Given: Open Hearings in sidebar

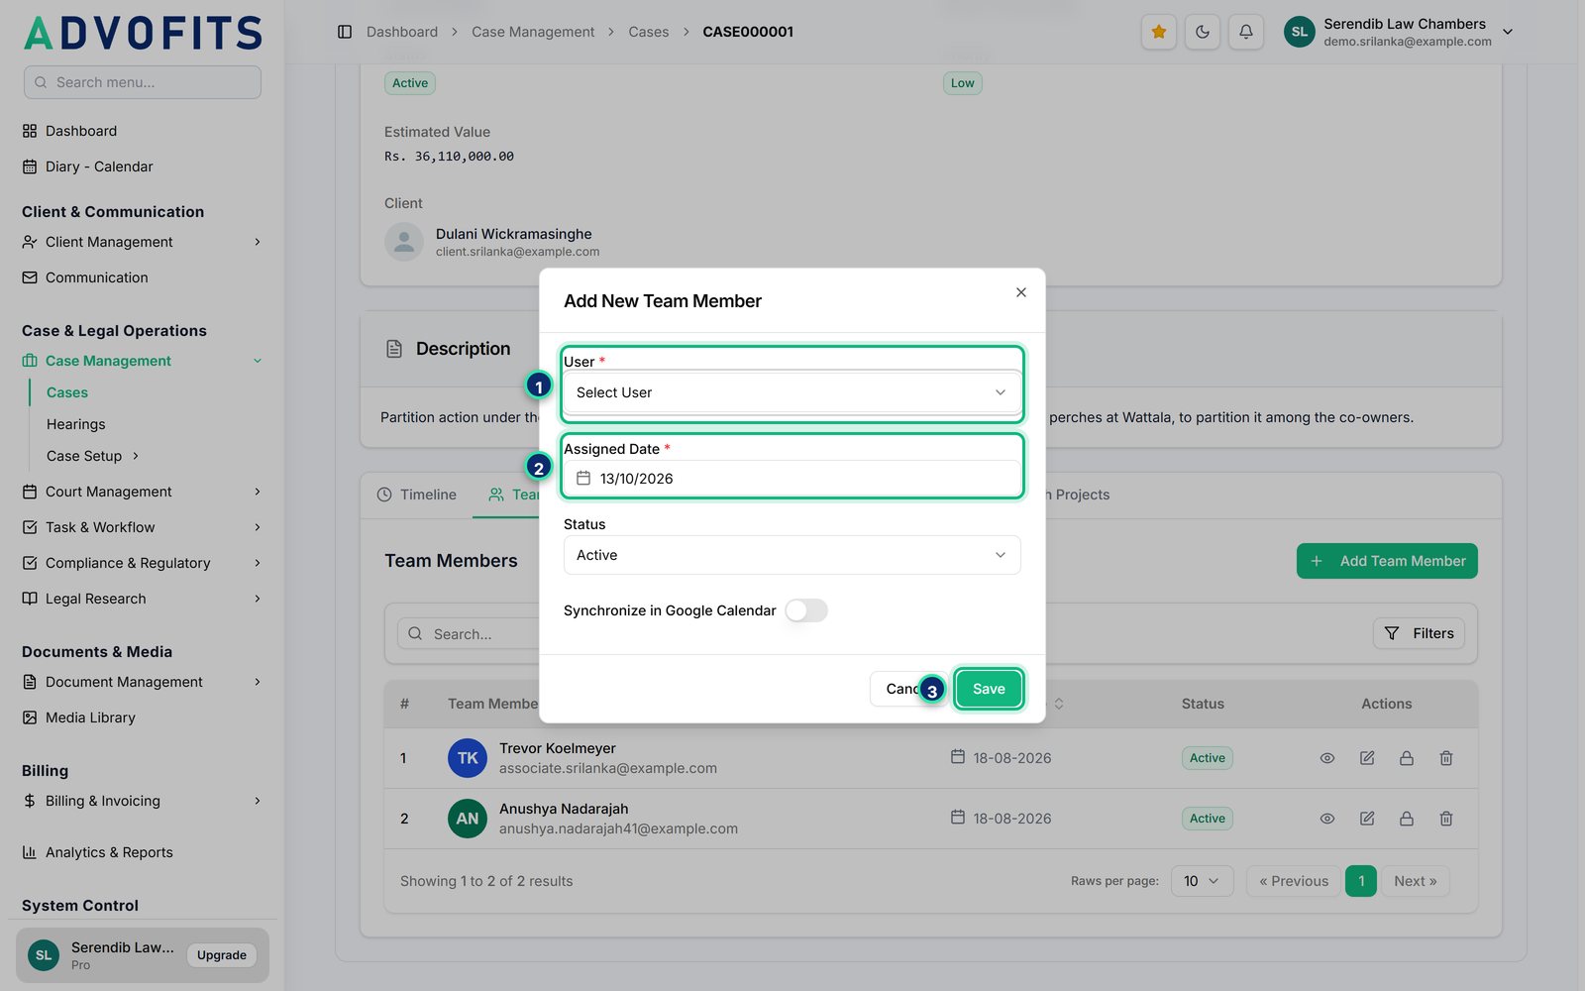Looking at the screenshot, I should point(76,424).
